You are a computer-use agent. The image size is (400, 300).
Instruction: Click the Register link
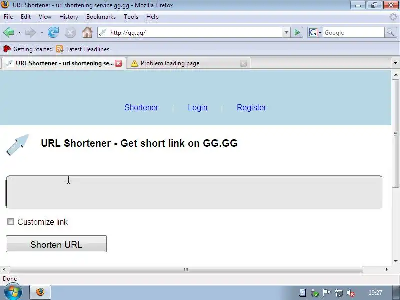(x=252, y=107)
